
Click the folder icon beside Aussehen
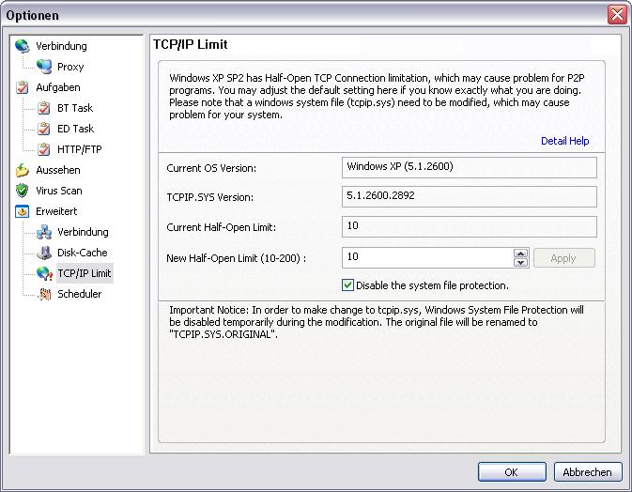(23, 170)
